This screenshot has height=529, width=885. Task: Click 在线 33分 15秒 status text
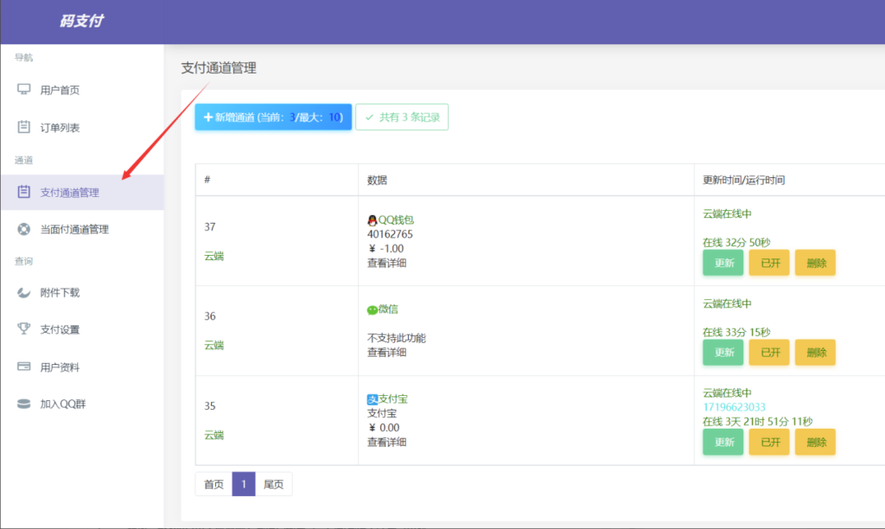coord(736,332)
